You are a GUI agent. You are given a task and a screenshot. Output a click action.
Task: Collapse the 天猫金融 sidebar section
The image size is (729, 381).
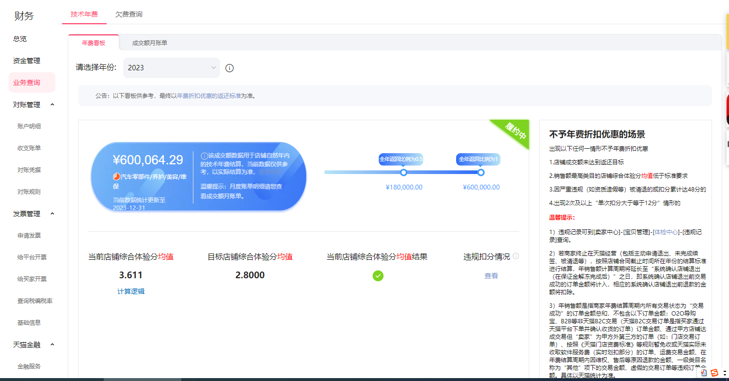(53, 345)
